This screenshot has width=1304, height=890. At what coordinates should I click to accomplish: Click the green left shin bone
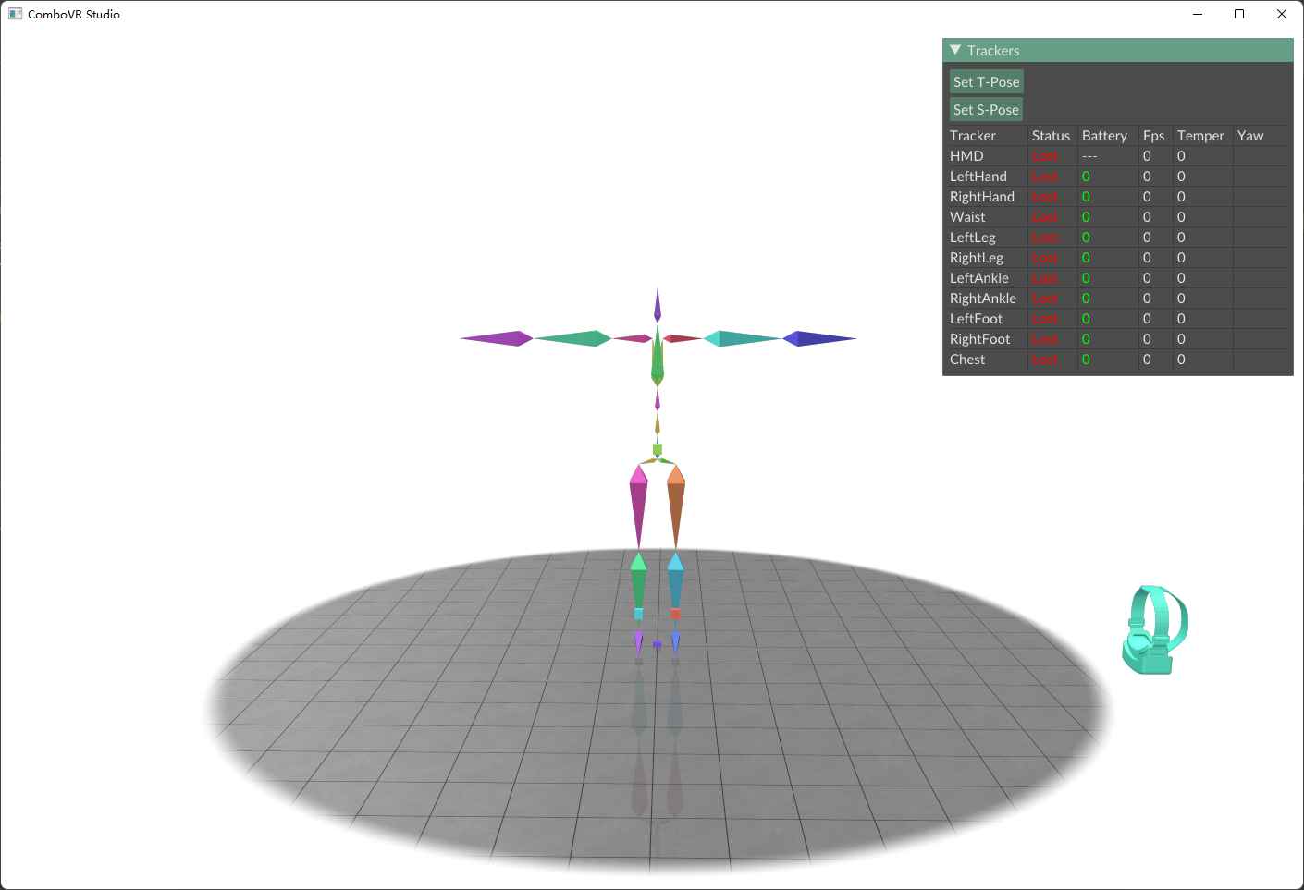click(x=638, y=580)
